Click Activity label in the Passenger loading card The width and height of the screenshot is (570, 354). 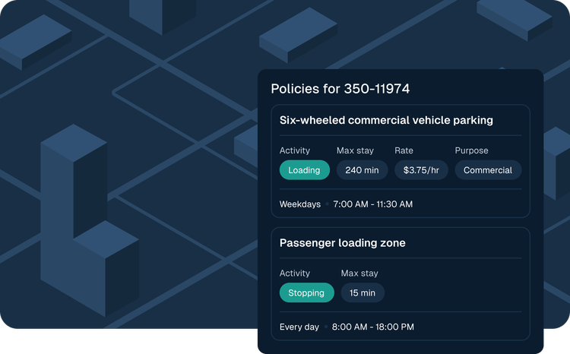point(294,273)
